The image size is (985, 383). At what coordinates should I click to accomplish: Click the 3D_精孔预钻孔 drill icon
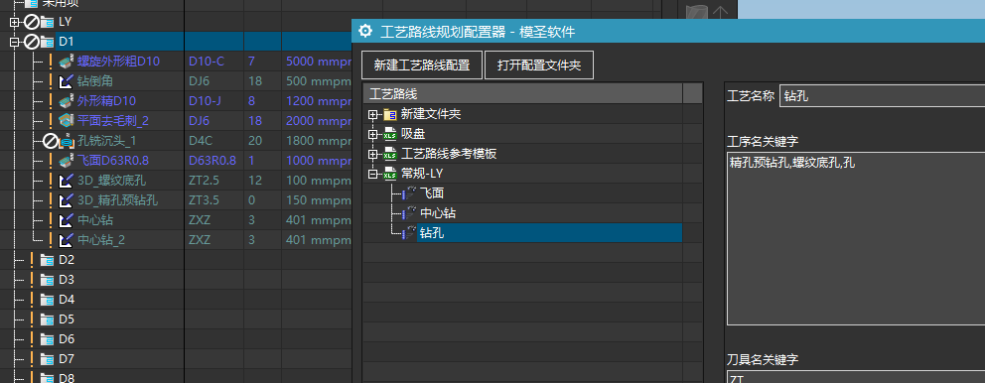click(66, 200)
